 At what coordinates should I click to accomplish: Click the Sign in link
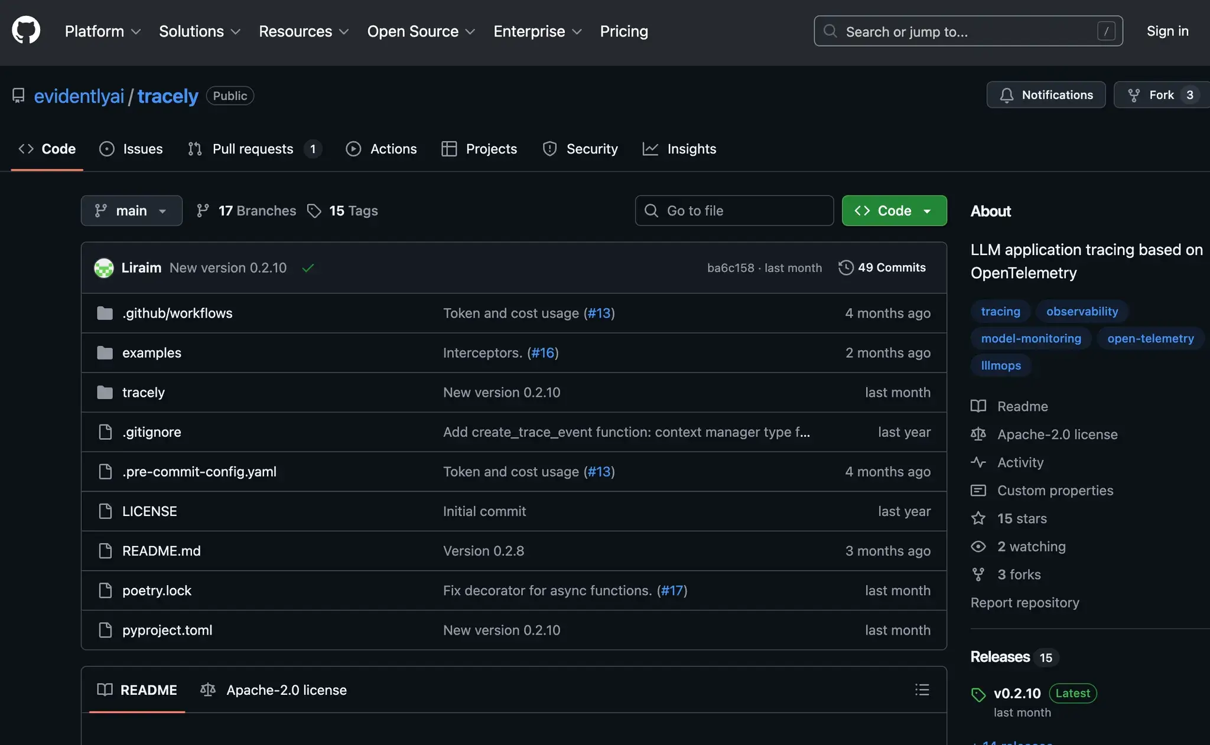1167,31
